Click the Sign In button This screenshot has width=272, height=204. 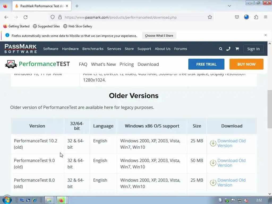(x=253, y=49)
